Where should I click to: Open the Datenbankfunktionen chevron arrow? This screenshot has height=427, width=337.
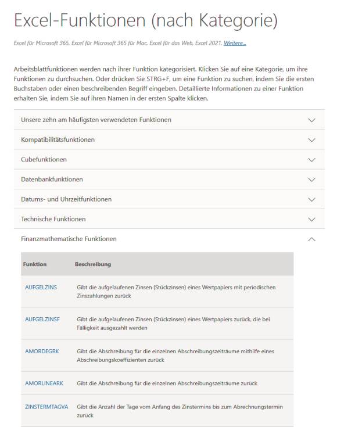pos(311,180)
